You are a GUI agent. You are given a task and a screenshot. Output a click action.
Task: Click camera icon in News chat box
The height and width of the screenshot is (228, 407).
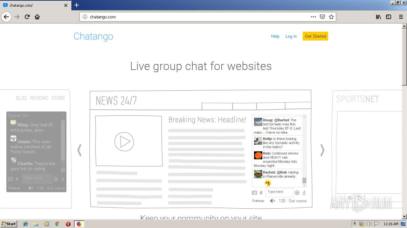254,193
